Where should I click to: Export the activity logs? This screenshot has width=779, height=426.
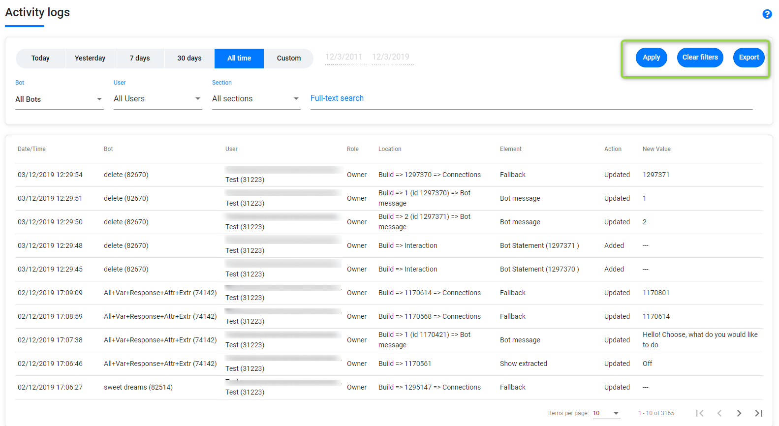(x=748, y=57)
